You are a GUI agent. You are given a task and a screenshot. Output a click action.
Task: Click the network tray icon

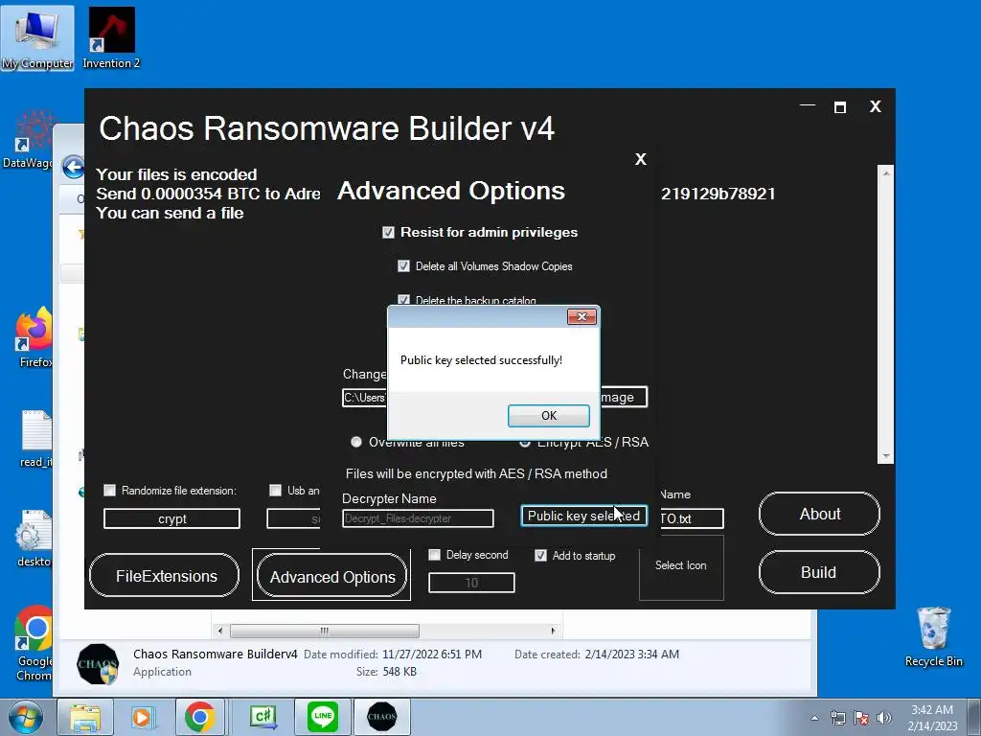tap(837, 718)
